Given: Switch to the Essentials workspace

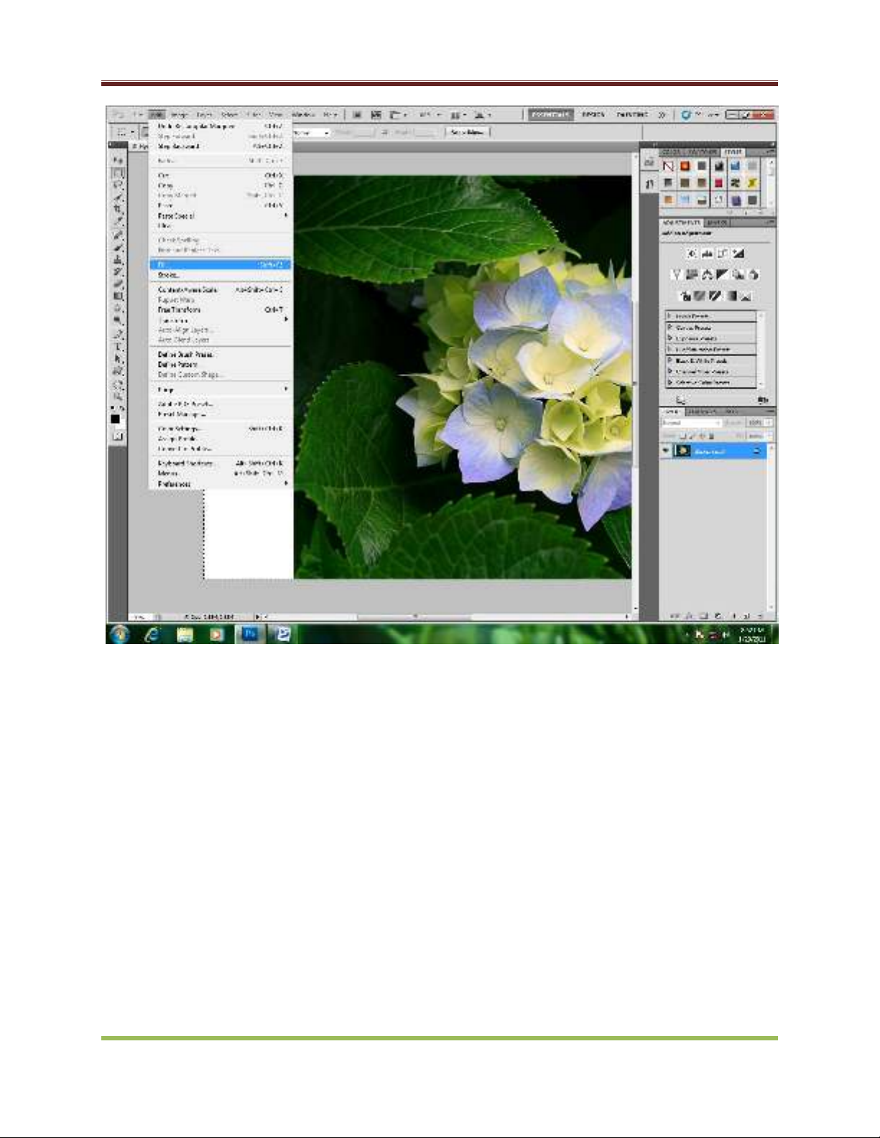Looking at the screenshot, I should tap(550, 114).
